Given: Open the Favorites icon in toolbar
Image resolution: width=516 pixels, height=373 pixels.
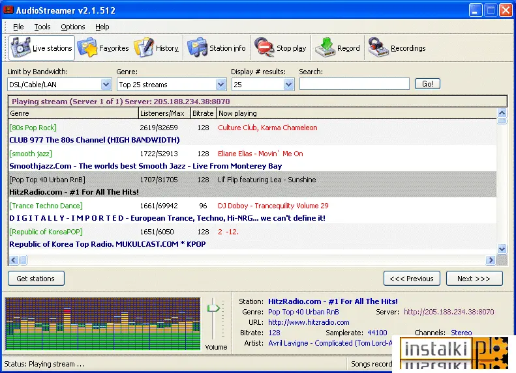Looking at the screenshot, I should (103, 48).
